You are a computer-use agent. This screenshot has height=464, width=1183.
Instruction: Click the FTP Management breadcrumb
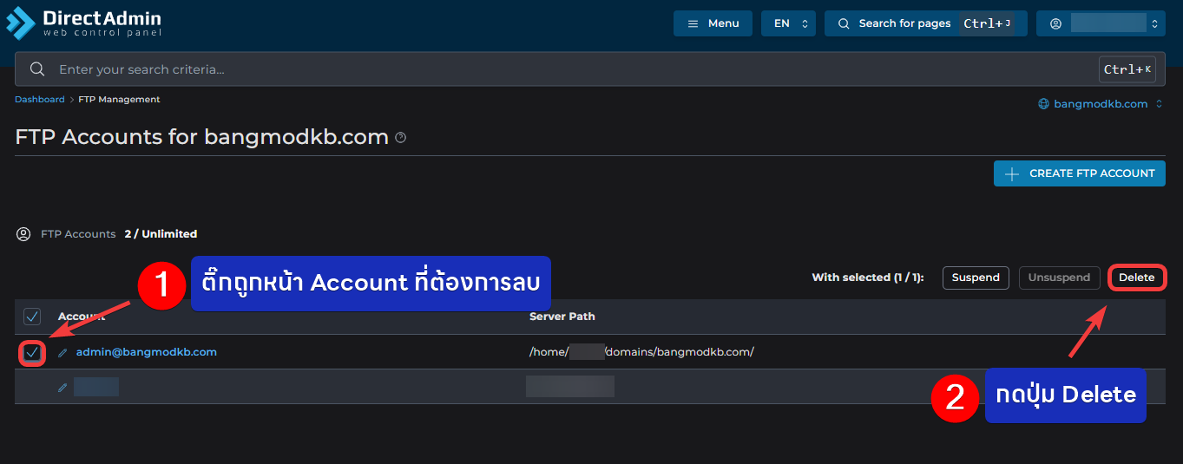(x=119, y=100)
